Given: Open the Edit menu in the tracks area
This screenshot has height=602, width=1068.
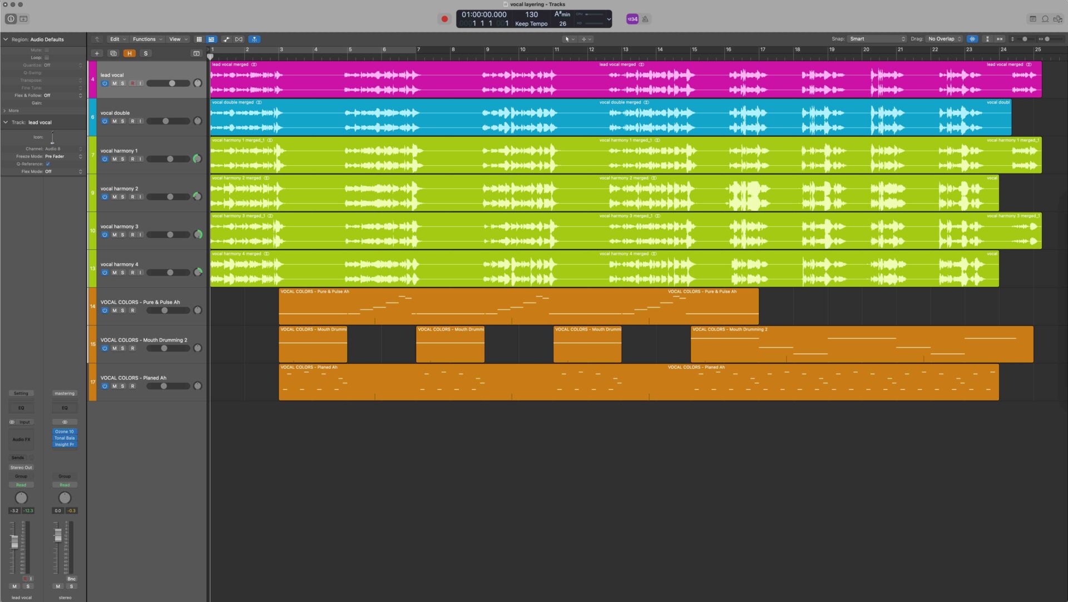Looking at the screenshot, I should pos(115,39).
